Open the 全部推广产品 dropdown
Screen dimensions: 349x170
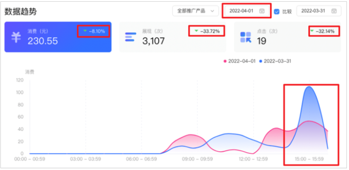(x=195, y=11)
